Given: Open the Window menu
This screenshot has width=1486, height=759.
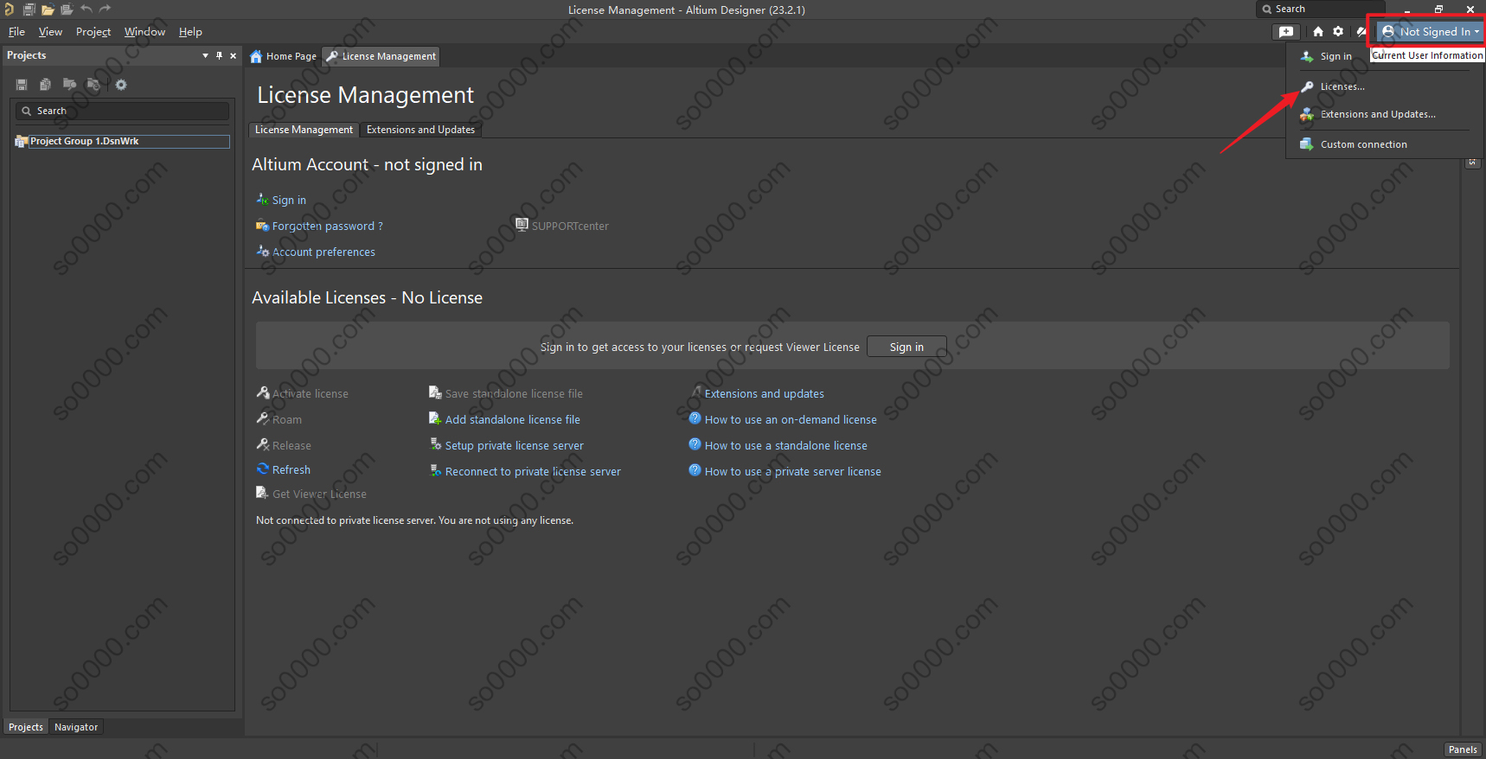Looking at the screenshot, I should [144, 32].
